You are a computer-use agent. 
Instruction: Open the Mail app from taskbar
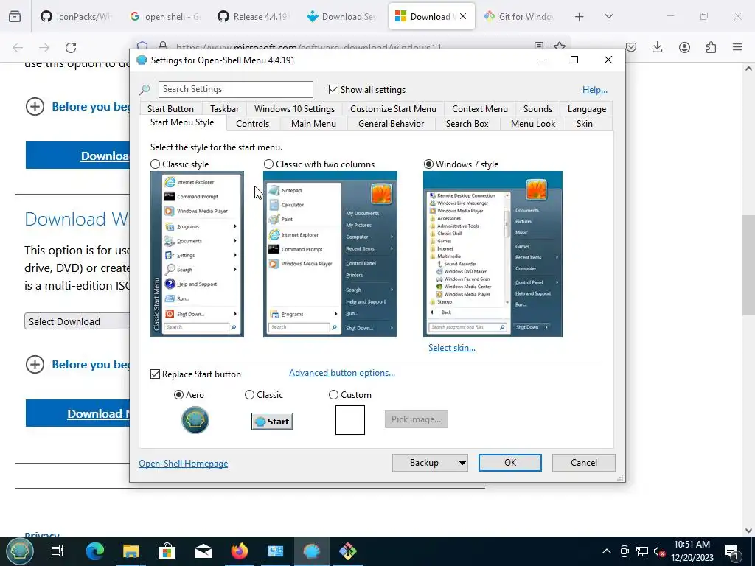203,551
